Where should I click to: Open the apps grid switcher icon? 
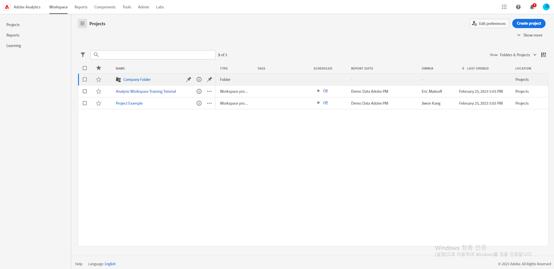click(504, 7)
